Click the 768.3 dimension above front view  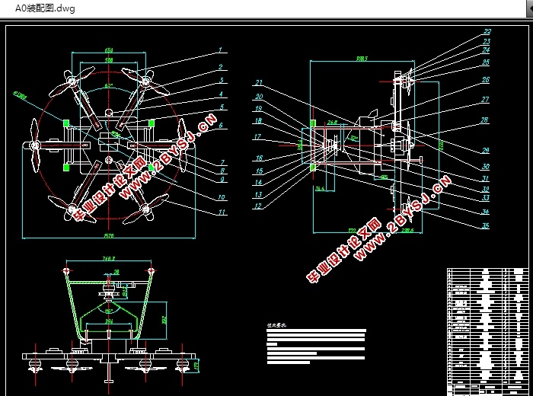click(109, 258)
